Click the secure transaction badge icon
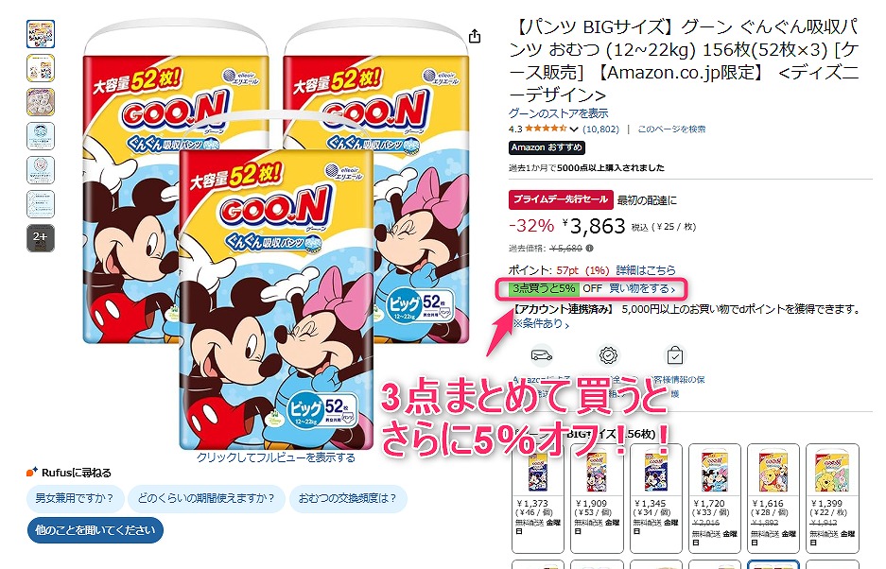The height and width of the screenshot is (569, 886). click(x=608, y=355)
